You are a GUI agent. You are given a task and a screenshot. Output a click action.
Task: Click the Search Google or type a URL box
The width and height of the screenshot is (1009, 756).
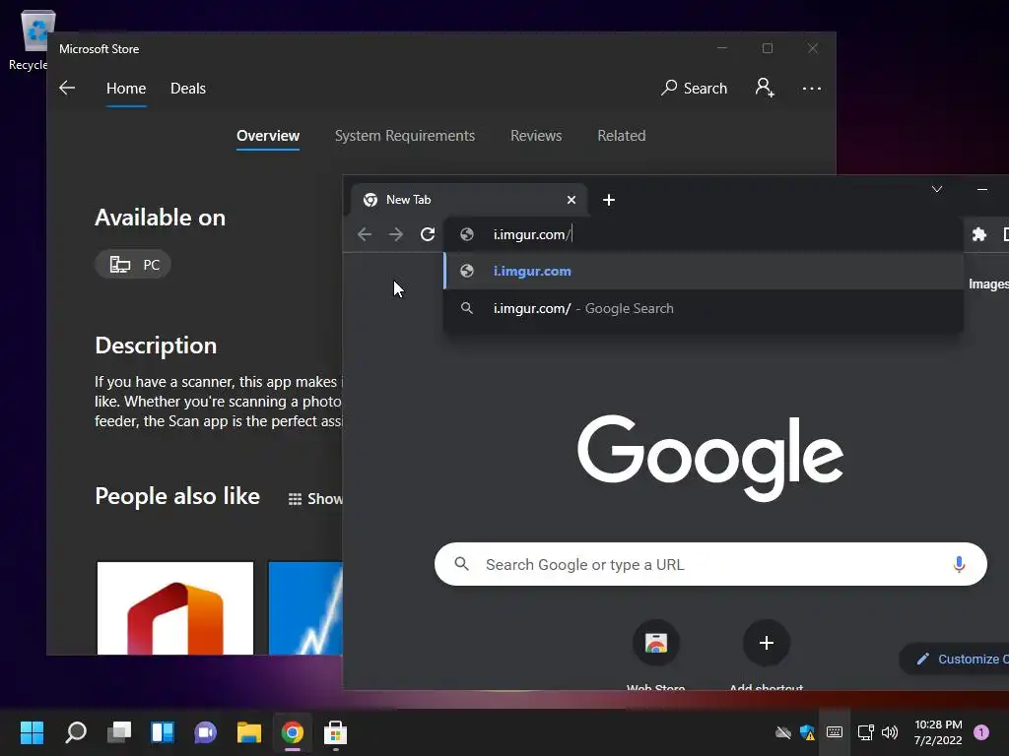[x=710, y=564]
